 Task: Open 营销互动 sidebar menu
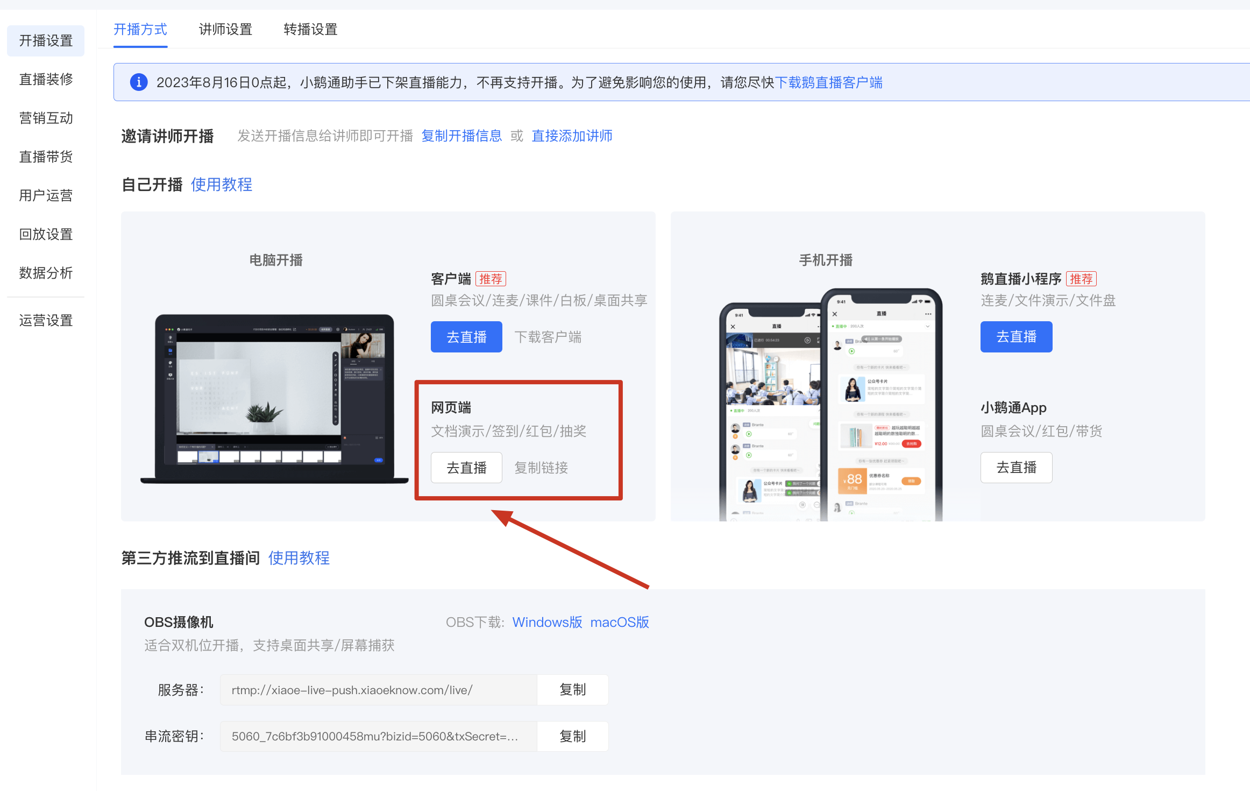click(46, 118)
